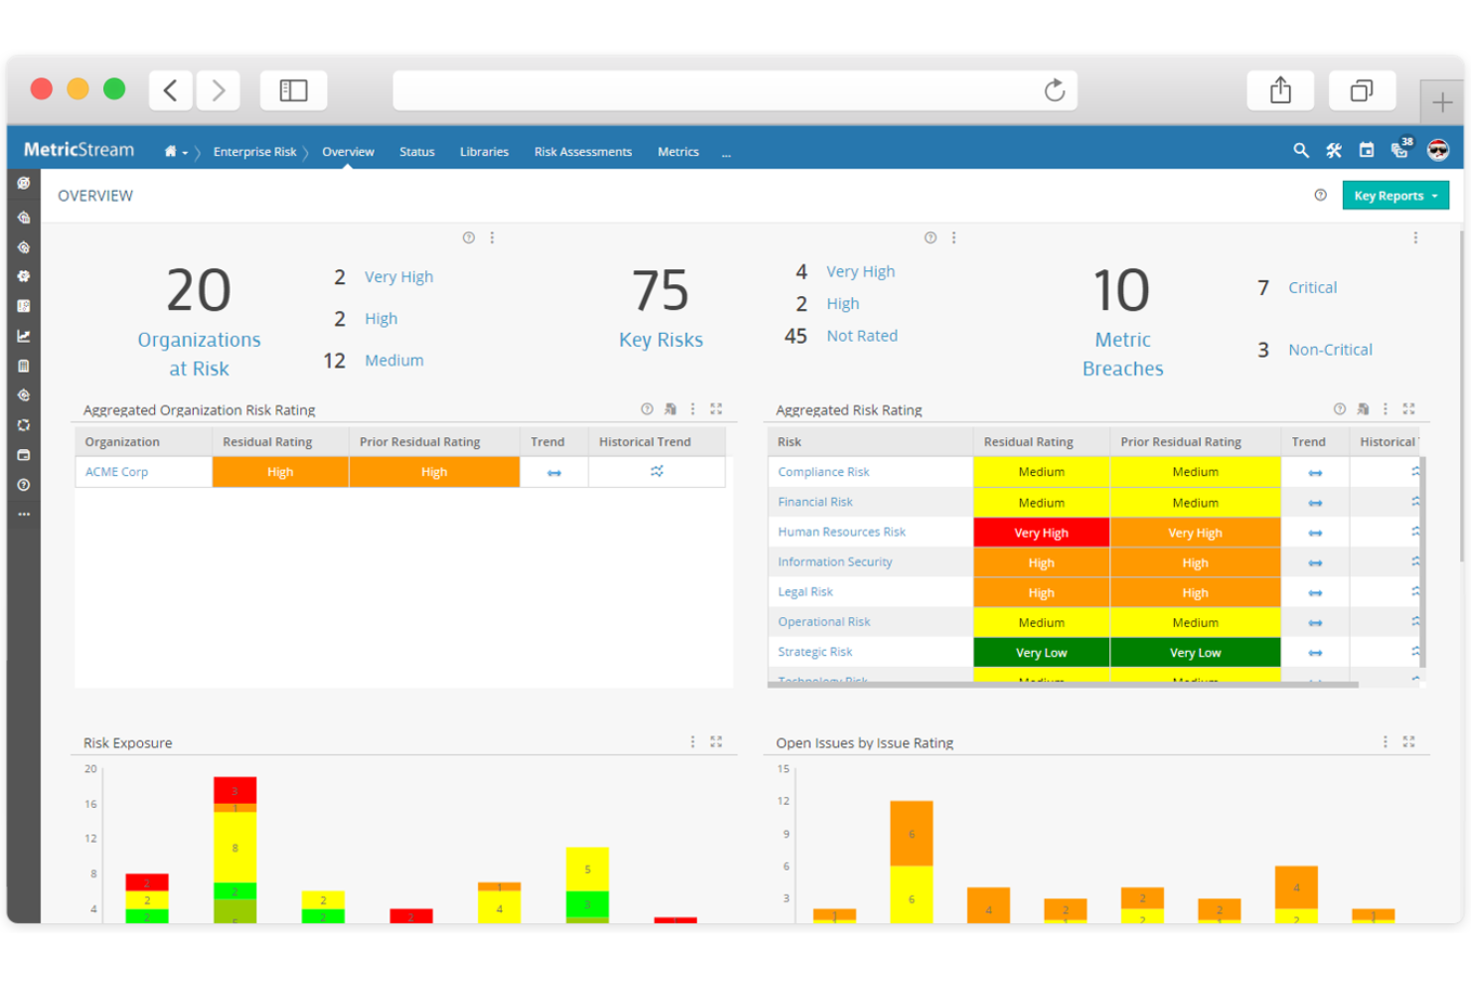Open the Key Reports dropdown

(1394, 195)
